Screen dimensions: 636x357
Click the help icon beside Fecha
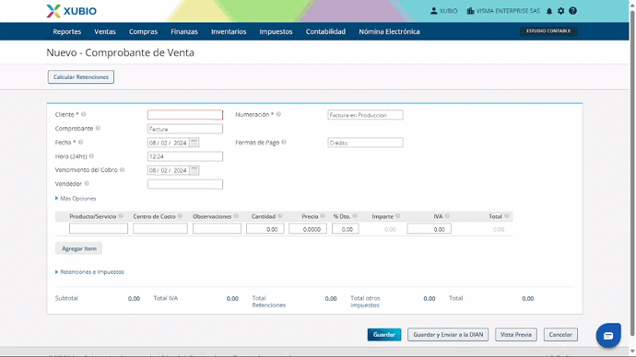tap(81, 142)
